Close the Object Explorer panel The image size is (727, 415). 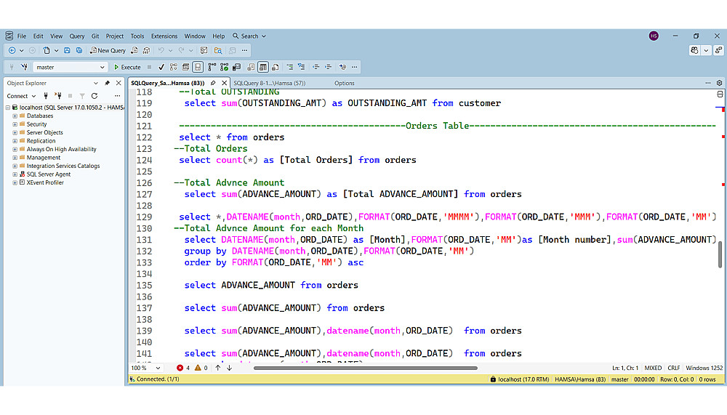119,83
